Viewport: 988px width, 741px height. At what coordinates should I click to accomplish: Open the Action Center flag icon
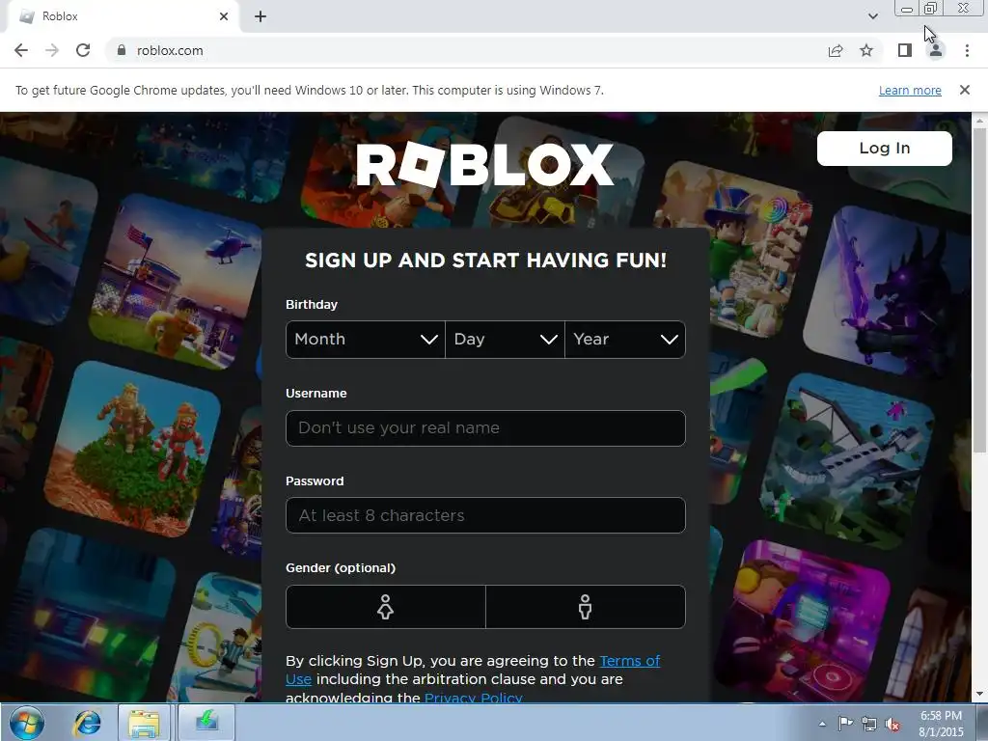coord(845,724)
